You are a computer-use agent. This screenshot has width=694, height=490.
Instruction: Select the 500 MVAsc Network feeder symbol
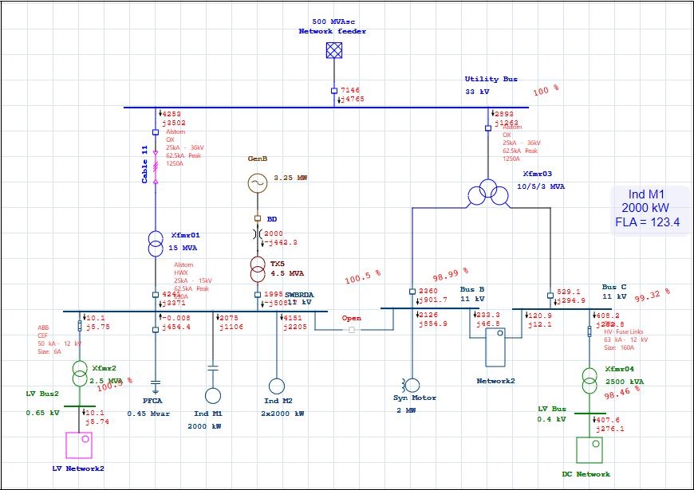pos(333,49)
